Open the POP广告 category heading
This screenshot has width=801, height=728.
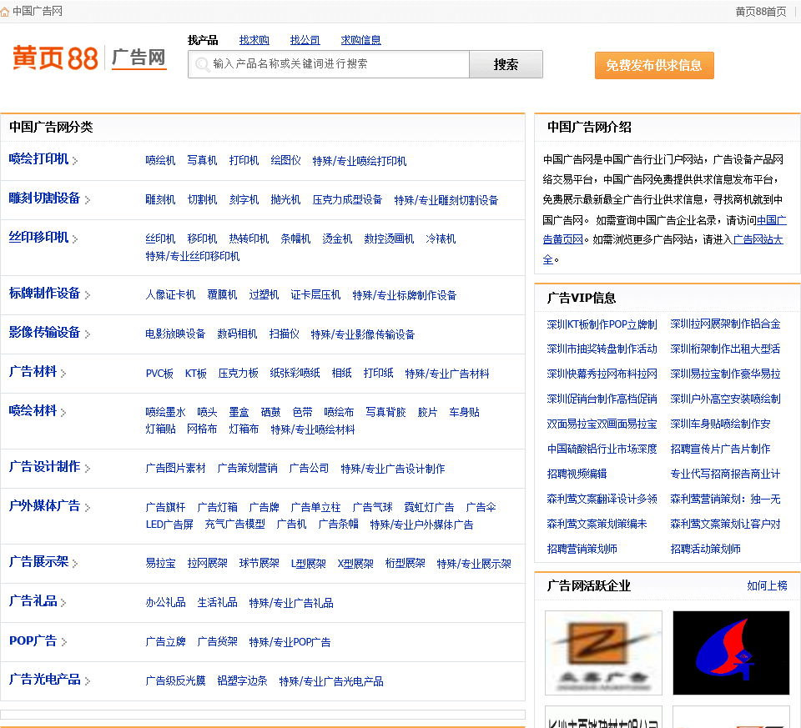(x=33, y=640)
